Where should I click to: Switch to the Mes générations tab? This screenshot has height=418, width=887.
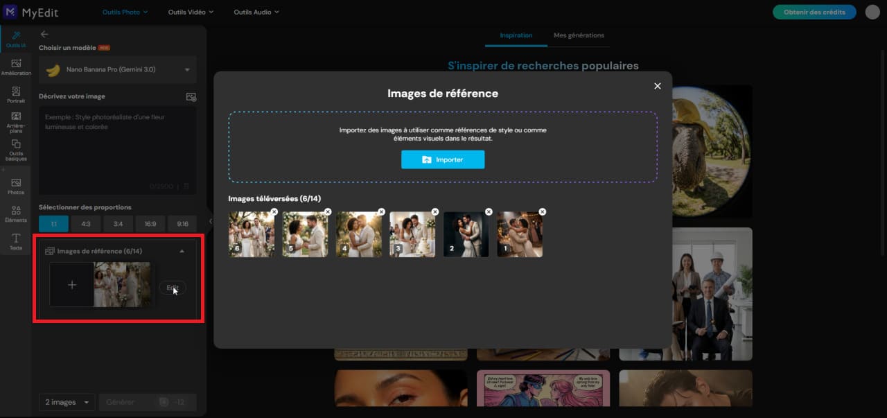579,36
